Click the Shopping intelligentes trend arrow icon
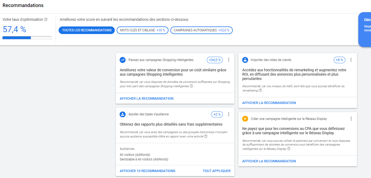This screenshot has width=371, height=178. coord(123,60)
